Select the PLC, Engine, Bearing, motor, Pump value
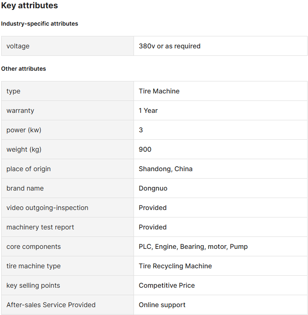Viewport: 308px width, 315px height. pos(193,246)
